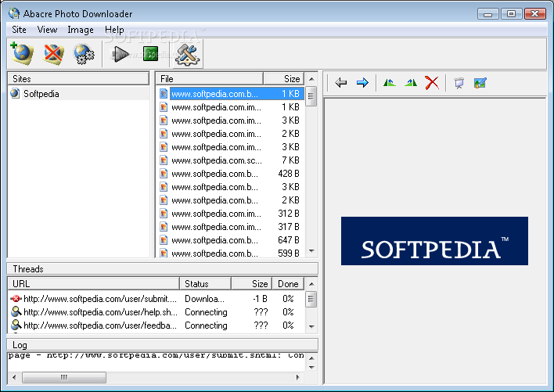
Task: Click the Log vertical scroll up arrow
Action: (x=311, y=358)
